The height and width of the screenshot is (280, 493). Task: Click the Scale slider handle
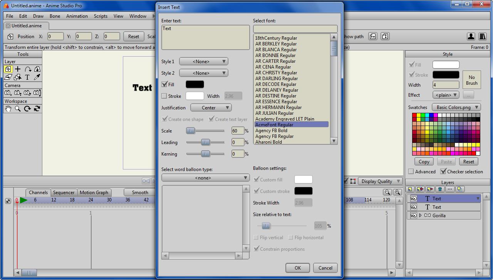191,131
